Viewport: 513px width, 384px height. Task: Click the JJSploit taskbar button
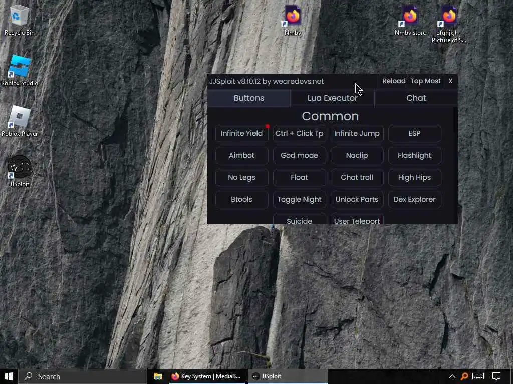tap(288, 376)
